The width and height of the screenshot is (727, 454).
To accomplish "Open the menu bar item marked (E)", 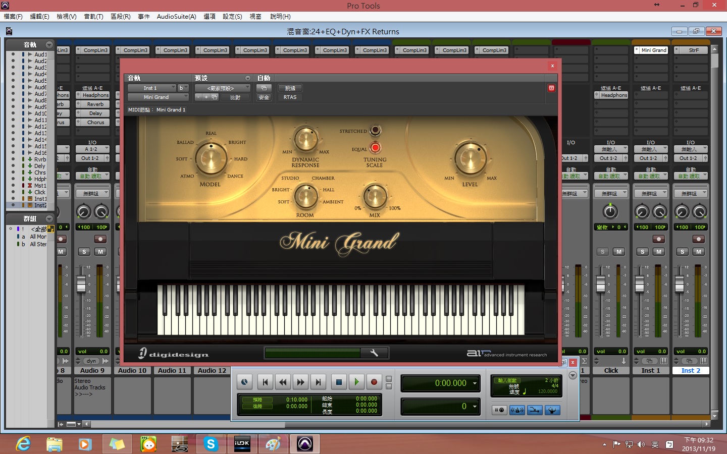I will [x=39, y=16].
